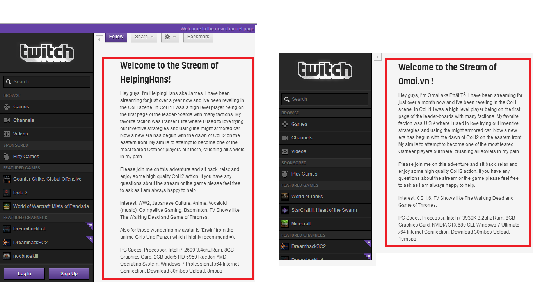
Task: Open Channels in the right sidebar
Action: click(325, 138)
